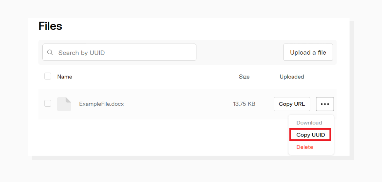
Task: Open the ExampleFile.docx file name
Action: (x=101, y=104)
